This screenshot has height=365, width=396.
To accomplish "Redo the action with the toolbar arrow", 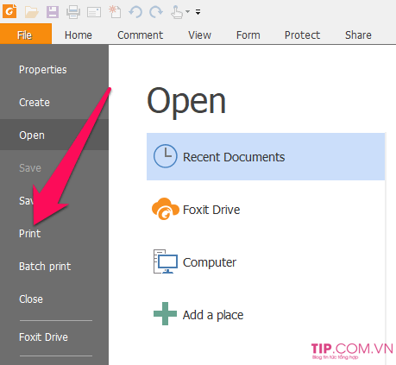I will click(156, 12).
